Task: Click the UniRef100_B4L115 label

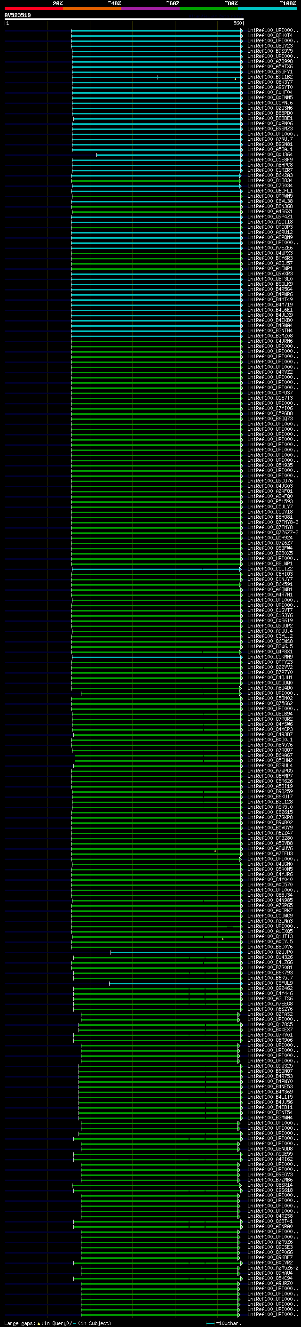Action: pos(270,1097)
